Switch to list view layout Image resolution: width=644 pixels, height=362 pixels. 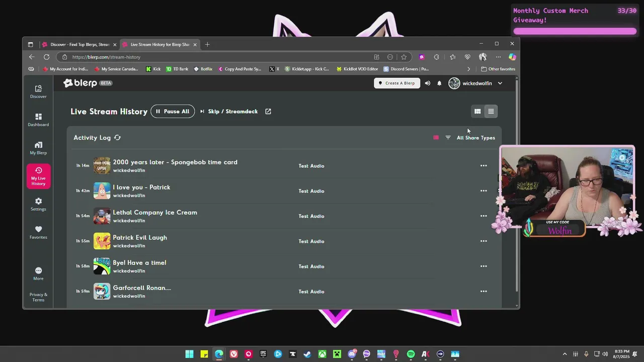tap(491, 112)
